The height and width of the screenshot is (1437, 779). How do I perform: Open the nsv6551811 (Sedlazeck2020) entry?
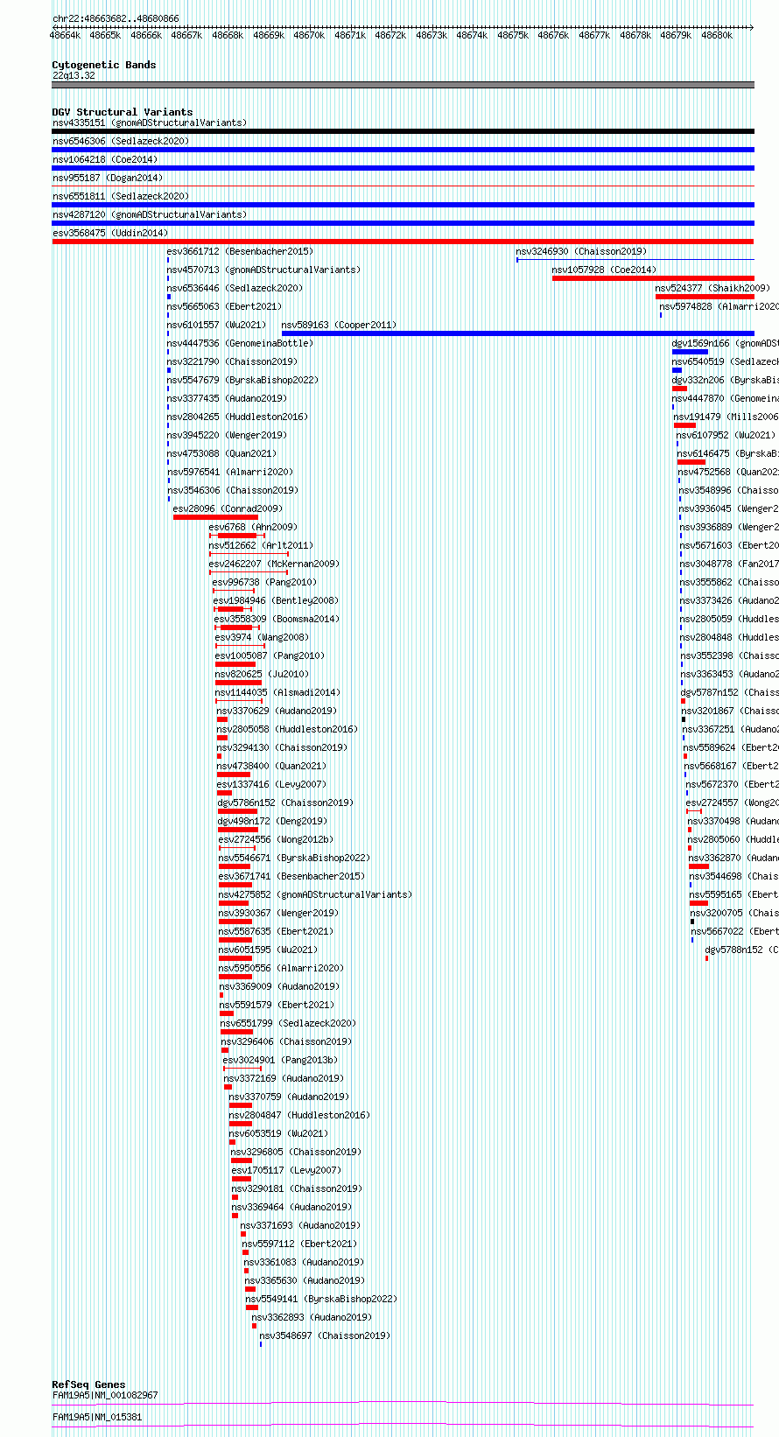point(121,196)
